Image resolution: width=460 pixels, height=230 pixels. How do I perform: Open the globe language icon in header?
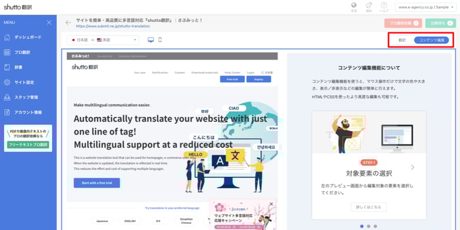click(354, 5)
